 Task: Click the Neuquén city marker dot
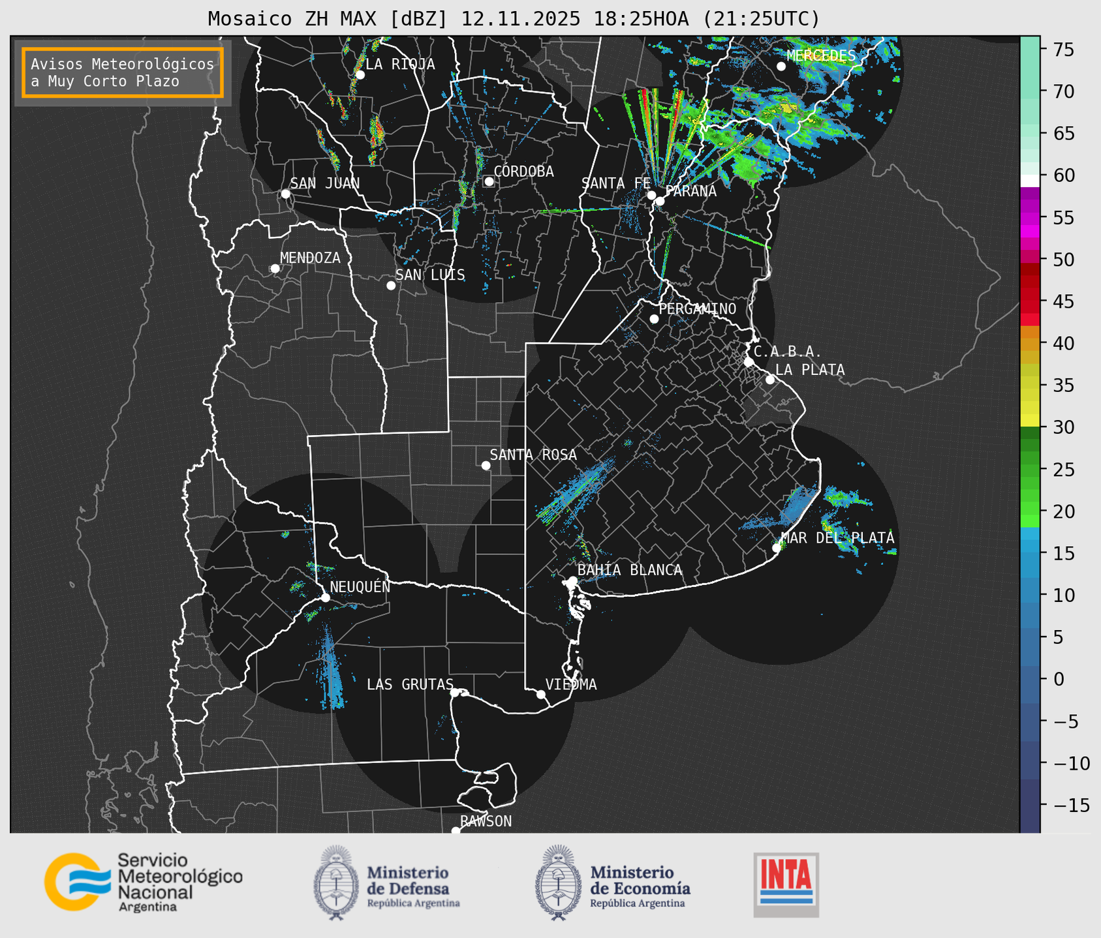pos(325,598)
